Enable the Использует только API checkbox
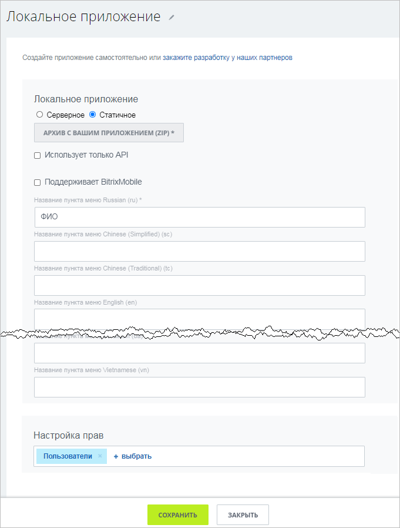The height and width of the screenshot is (528, 400). point(38,155)
